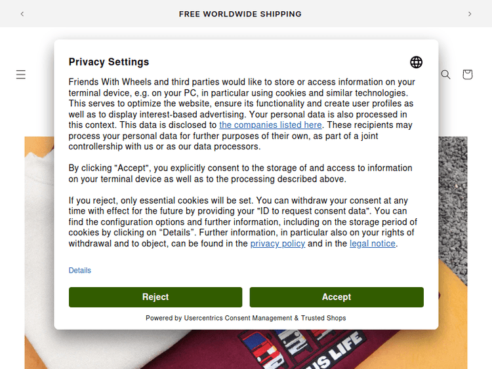Expand the Details section

80,271
